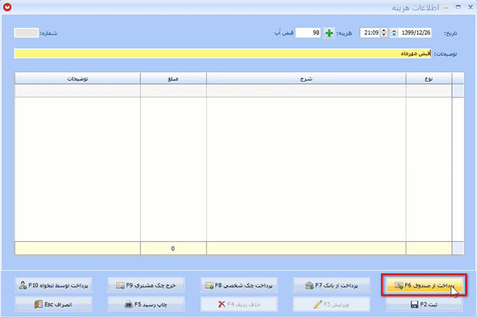Click the F4 delete row red X button
477x318 pixels.
[x=238, y=304]
